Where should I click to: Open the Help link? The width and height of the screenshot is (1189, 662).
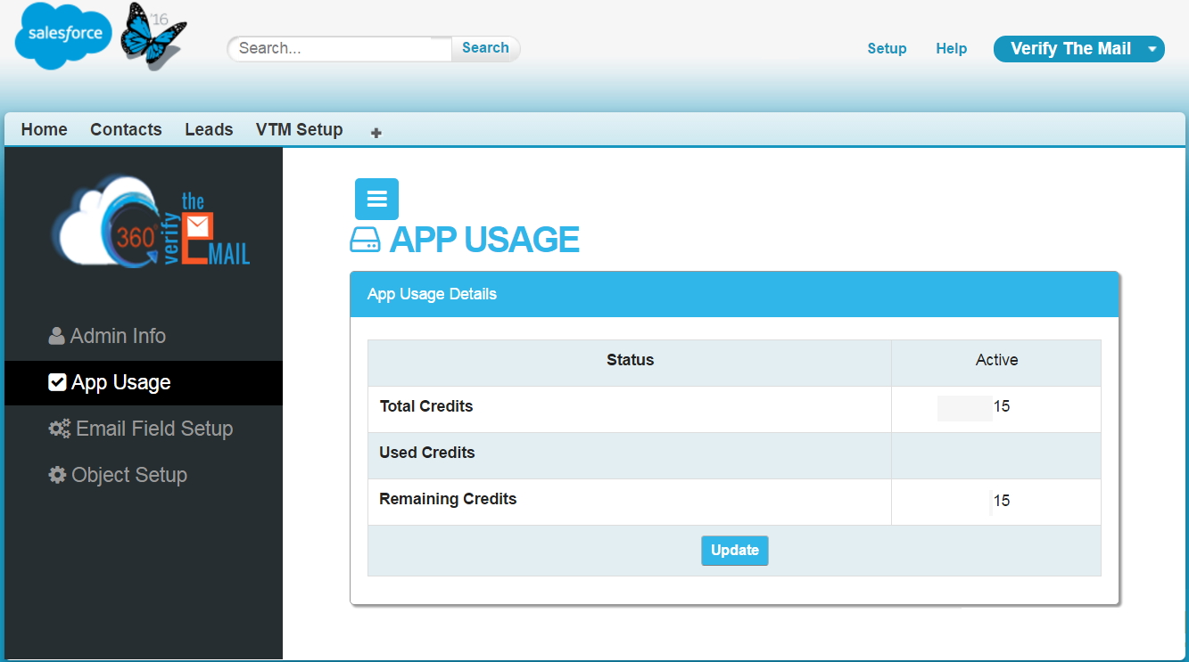click(x=951, y=49)
